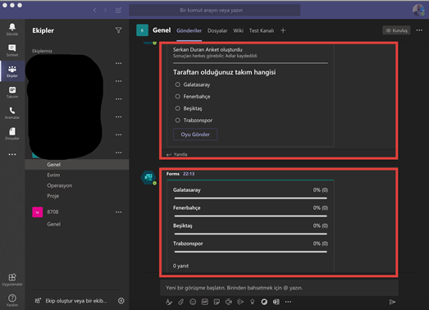Open the emoji picker

pyautogui.click(x=193, y=302)
